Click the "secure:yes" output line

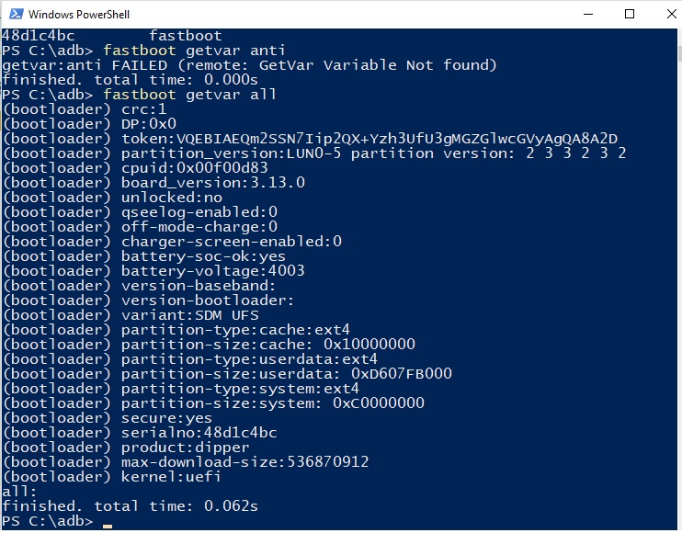167,418
